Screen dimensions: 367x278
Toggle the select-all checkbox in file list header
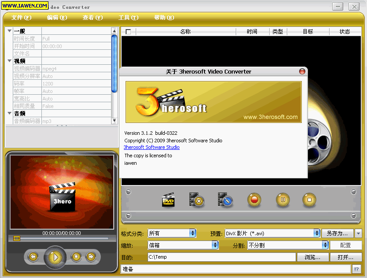128,32
